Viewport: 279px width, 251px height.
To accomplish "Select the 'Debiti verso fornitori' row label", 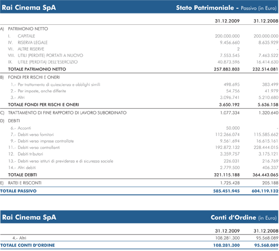I will 36,135.
